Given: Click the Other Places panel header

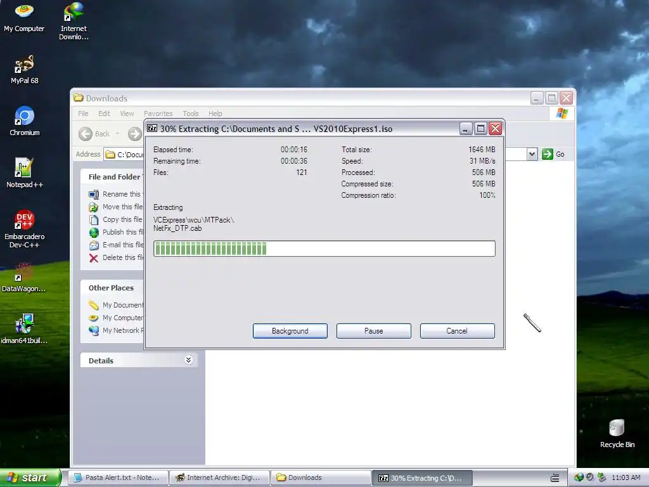Looking at the screenshot, I should (x=112, y=288).
